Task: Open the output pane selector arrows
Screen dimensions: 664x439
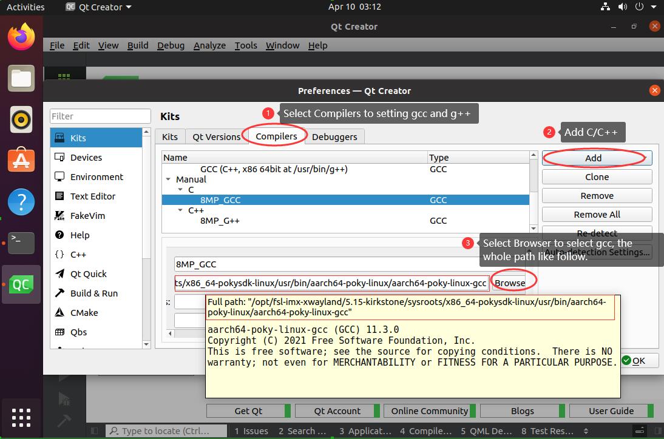Action: click(586, 431)
